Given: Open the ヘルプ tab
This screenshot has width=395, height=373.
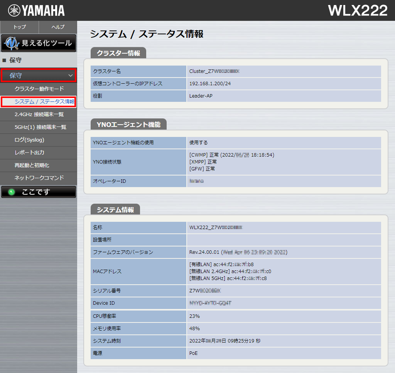Looking at the screenshot, I should pos(58,27).
